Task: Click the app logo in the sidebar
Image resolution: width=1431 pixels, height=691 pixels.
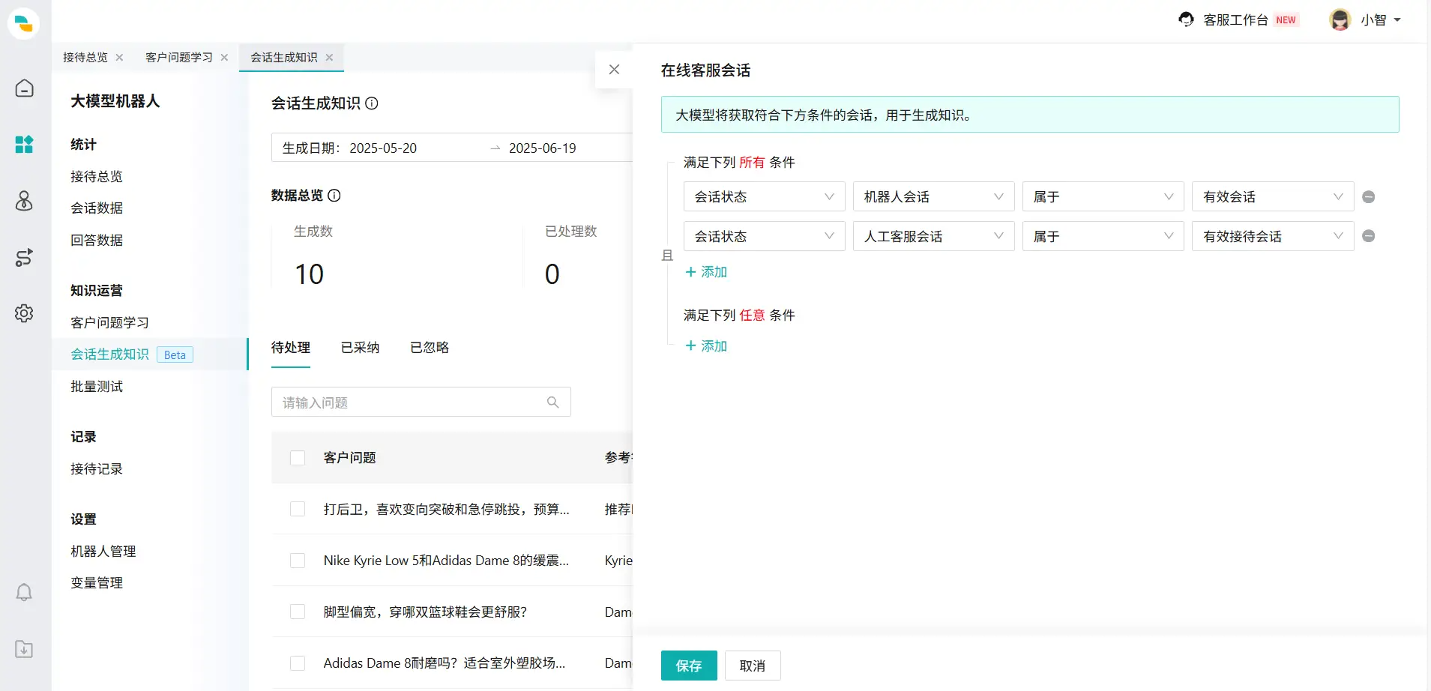Action: click(24, 23)
